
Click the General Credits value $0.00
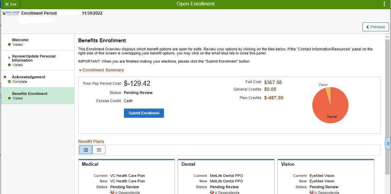(270, 89)
